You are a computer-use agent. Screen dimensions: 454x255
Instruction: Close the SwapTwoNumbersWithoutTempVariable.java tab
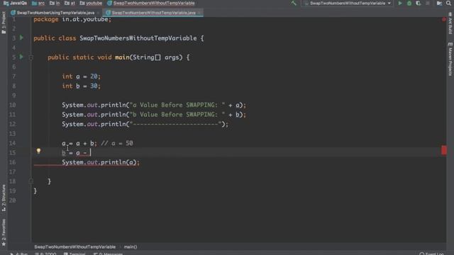click(x=199, y=13)
